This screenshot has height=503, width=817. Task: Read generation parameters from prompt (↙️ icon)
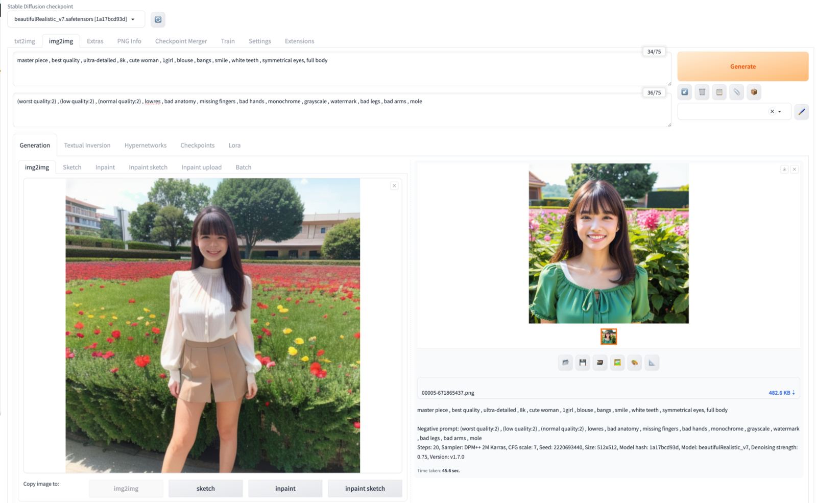(x=684, y=92)
